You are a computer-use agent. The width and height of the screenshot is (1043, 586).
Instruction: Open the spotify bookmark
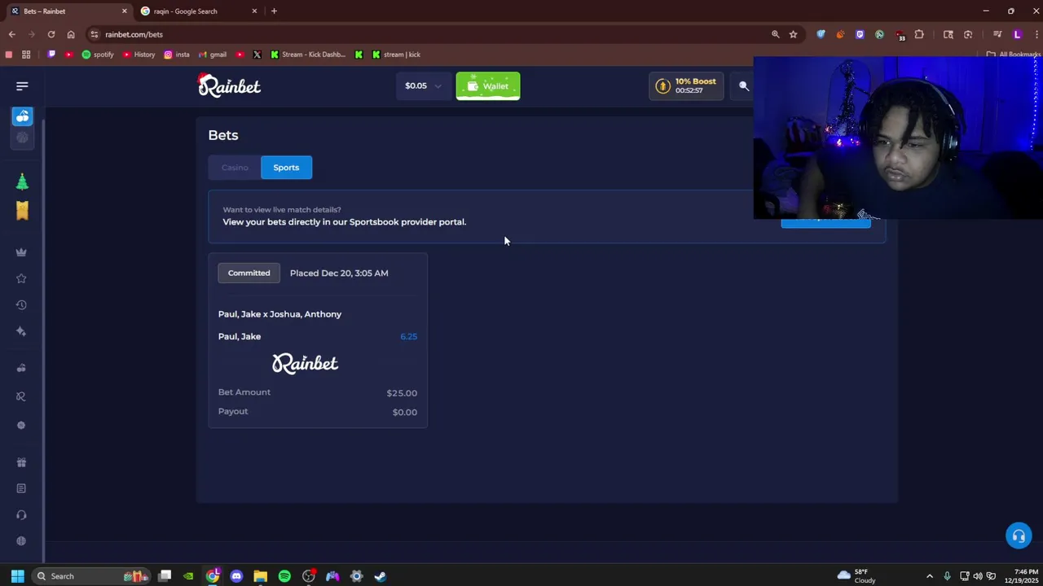[98, 55]
